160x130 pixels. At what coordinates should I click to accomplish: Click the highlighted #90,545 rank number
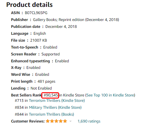click(51, 95)
